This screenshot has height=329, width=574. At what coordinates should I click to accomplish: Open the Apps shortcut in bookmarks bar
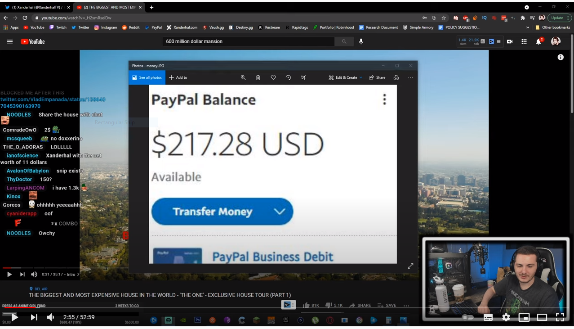[x=11, y=27]
